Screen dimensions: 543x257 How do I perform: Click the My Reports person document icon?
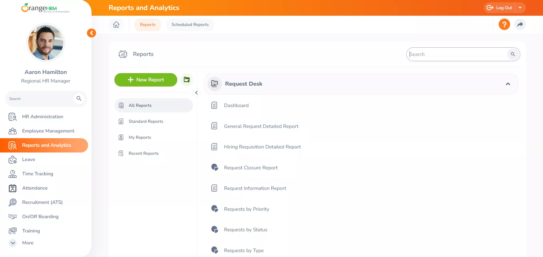121,137
